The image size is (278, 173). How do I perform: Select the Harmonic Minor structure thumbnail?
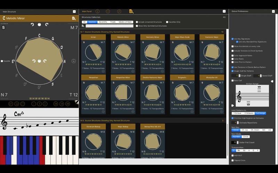152,52
